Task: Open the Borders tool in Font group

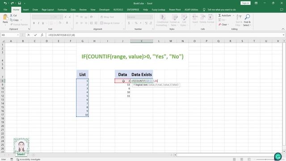Action: (51, 23)
